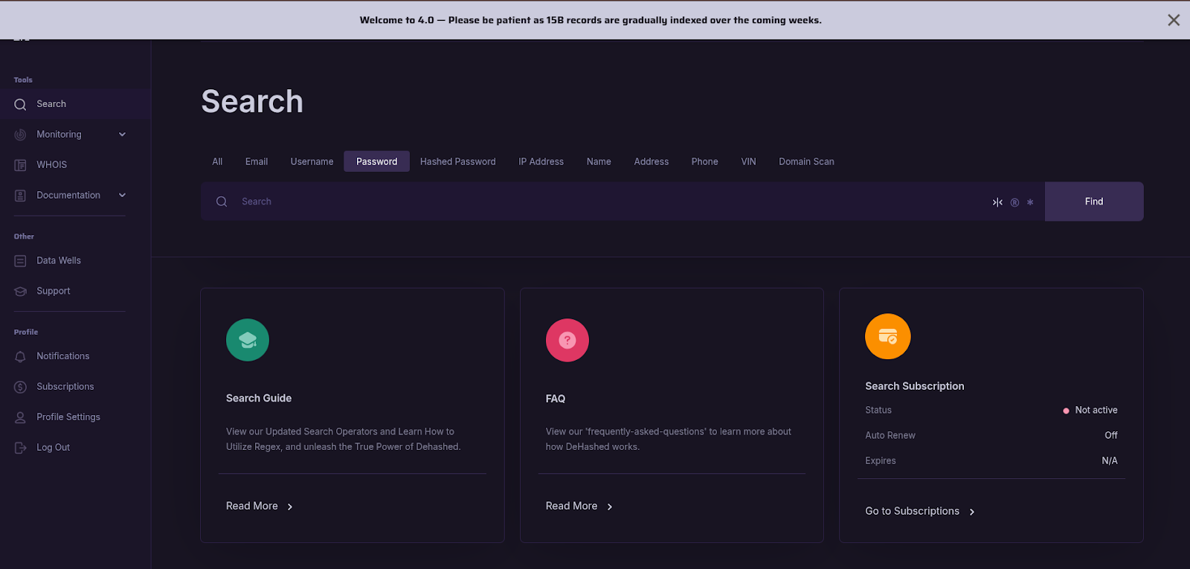Expand the Documentation menu chevron
Viewport: 1190px width, 569px height.
[122, 196]
